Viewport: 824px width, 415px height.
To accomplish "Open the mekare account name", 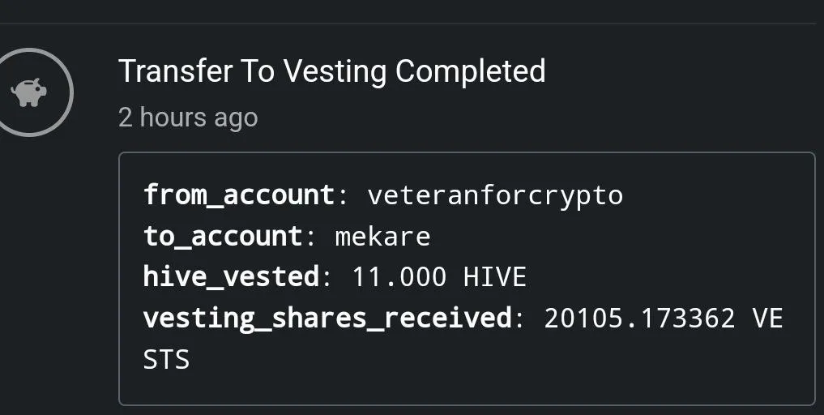I will [383, 237].
